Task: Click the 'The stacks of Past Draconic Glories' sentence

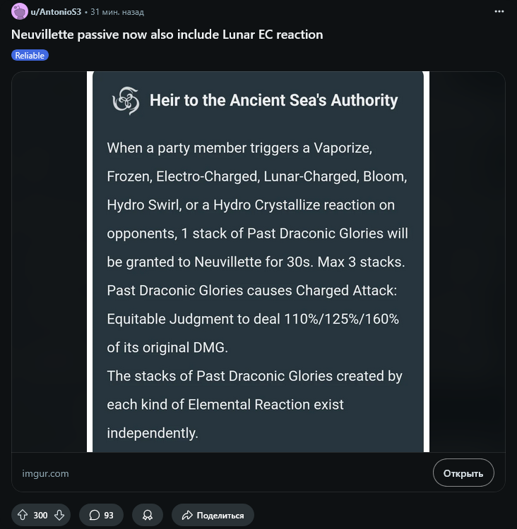Action: point(254,376)
